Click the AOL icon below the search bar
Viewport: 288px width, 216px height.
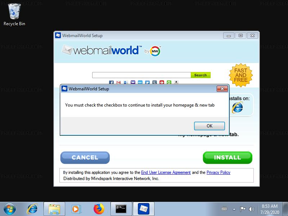(x=140, y=82)
